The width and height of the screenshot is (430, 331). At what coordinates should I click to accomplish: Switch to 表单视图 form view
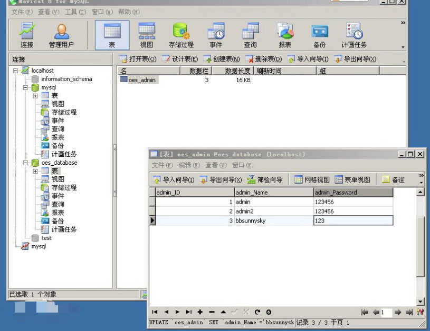tap(352, 180)
